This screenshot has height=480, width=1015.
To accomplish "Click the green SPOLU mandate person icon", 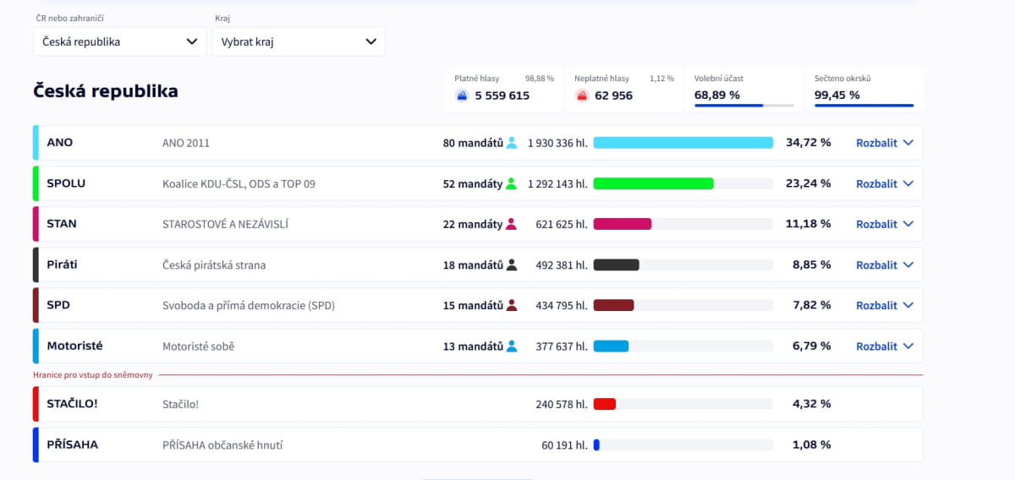I will pyautogui.click(x=511, y=183).
